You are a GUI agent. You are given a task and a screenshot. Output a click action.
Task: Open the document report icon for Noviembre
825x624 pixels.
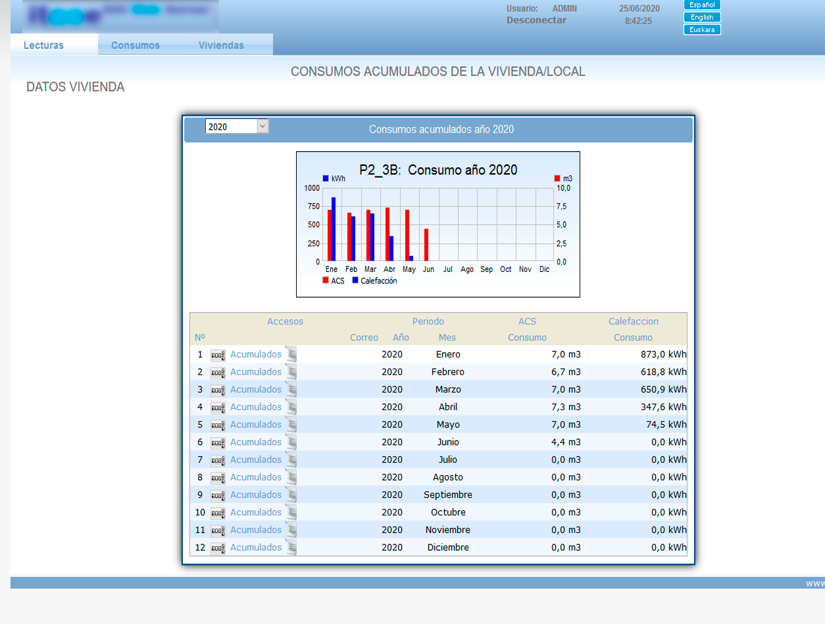[x=291, y=530]
